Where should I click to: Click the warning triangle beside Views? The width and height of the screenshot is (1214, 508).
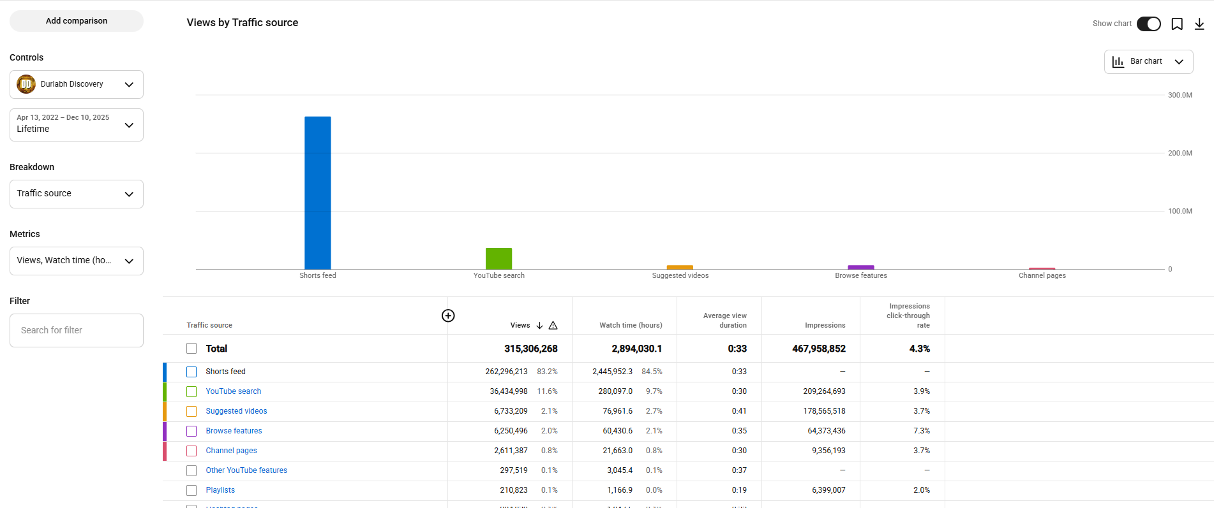pos(553,326)
